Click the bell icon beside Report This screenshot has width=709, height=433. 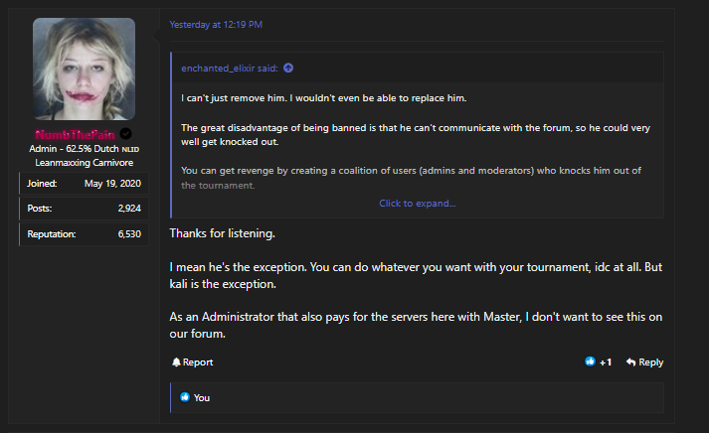tap(175, 362)
